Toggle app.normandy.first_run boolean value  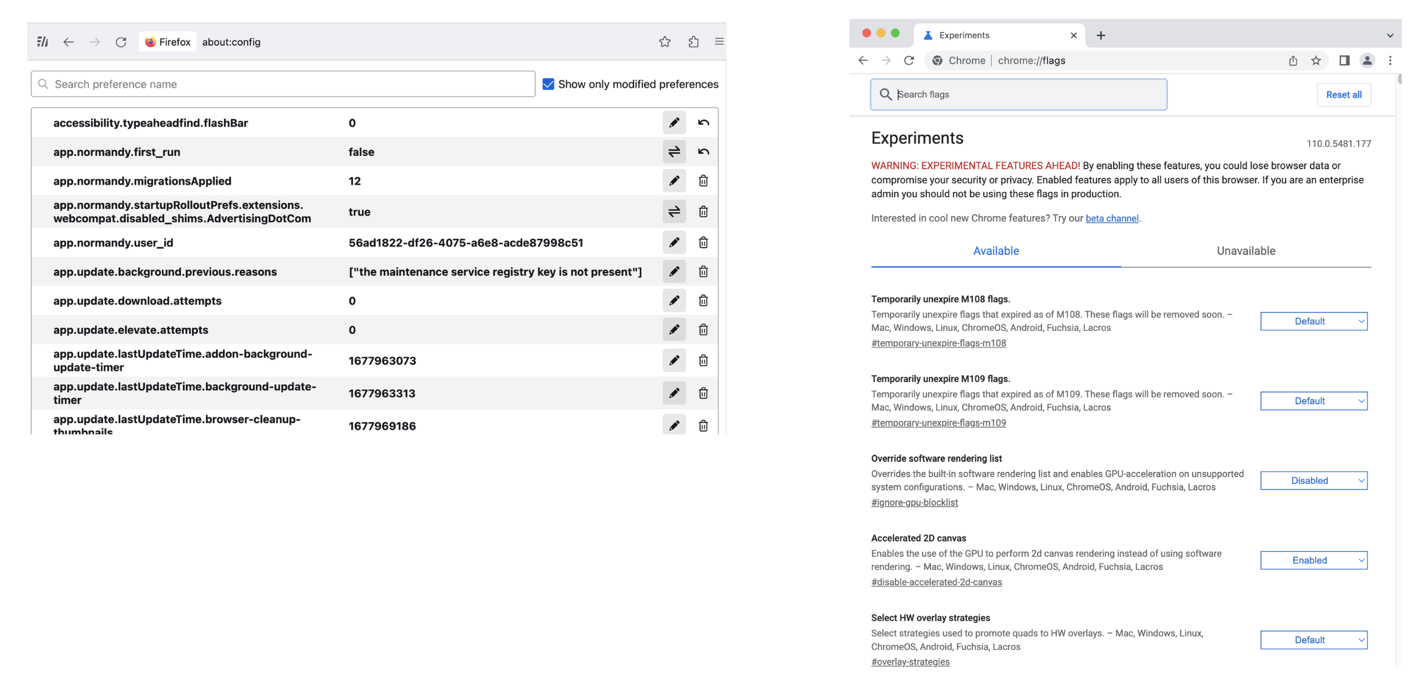[x=674, y=152]
